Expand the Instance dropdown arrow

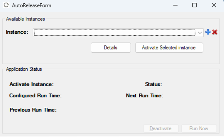(200, 33)
